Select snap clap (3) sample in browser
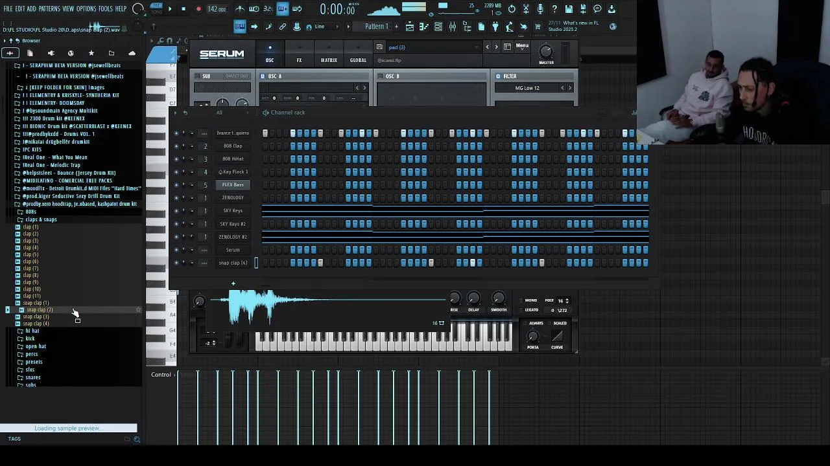 36,317
